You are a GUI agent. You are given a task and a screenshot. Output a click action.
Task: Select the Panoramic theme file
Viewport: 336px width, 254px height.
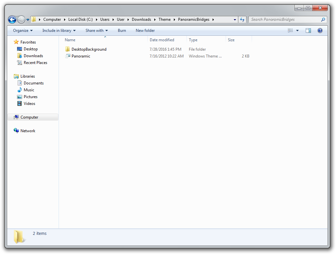click(x=80, y=56)
